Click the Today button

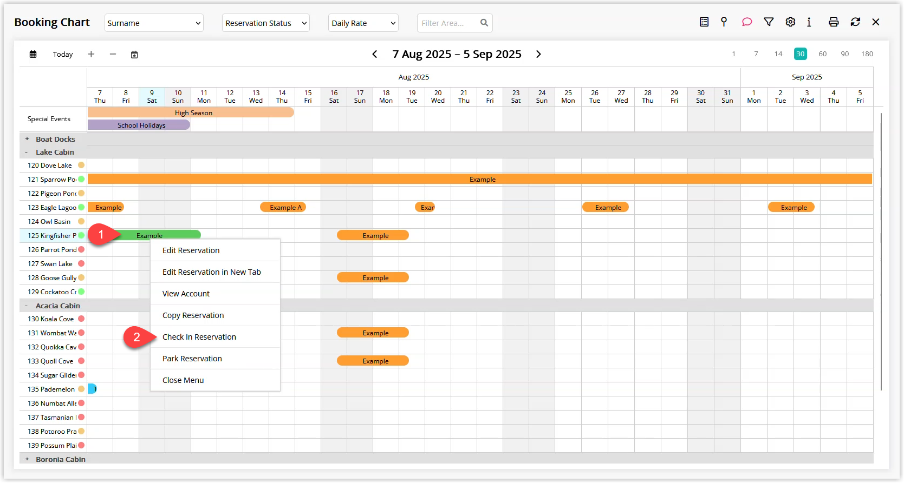point(63,54)
